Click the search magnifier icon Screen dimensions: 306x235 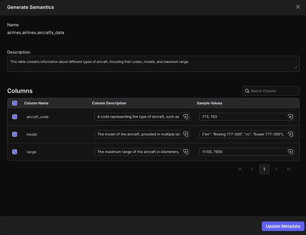pos(247,91)
